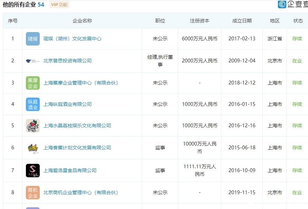
Task: Click the 香蕉计划 banana logo icon
Action: click(x=32, y=148)
